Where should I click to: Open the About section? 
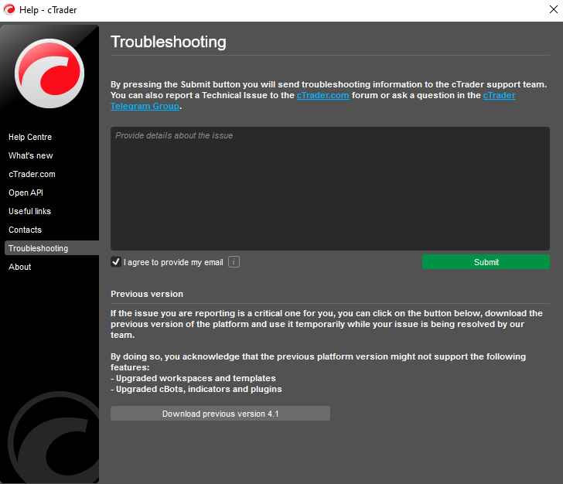20,268
